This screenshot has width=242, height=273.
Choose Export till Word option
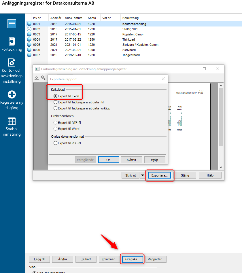pos(67,129)
